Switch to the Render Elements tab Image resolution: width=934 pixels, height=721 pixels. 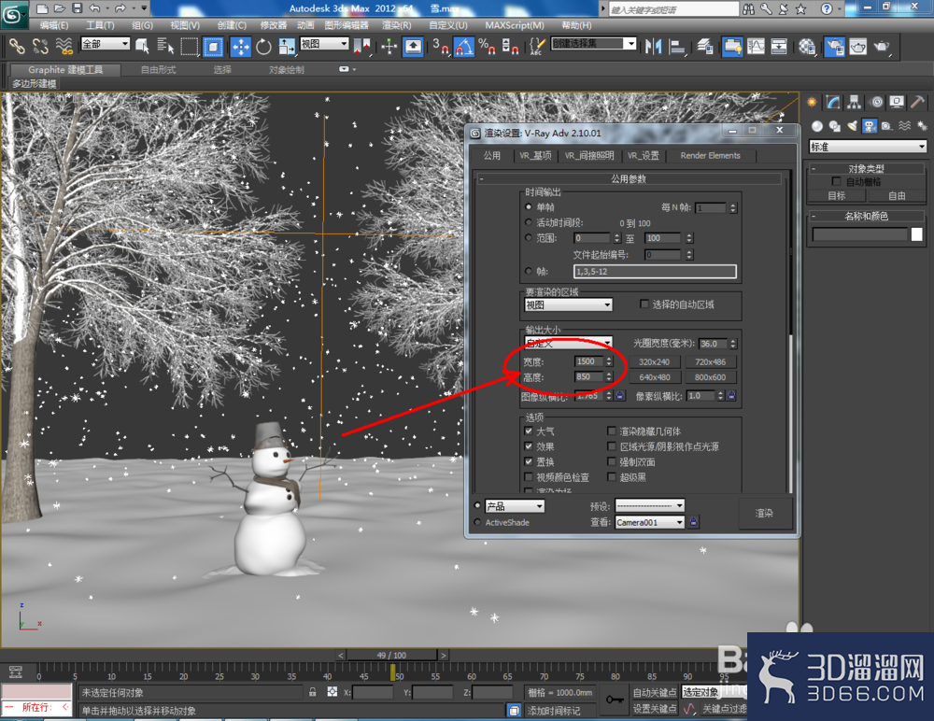click(x=710, y=156)
